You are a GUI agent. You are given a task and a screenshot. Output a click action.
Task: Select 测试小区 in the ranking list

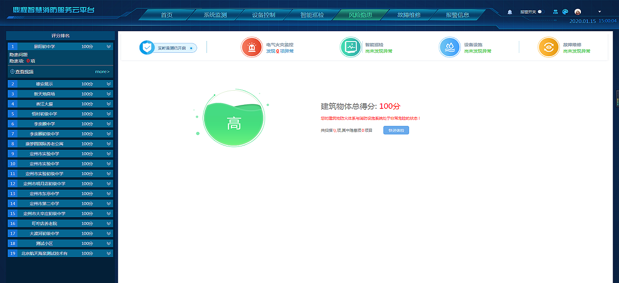44,243
